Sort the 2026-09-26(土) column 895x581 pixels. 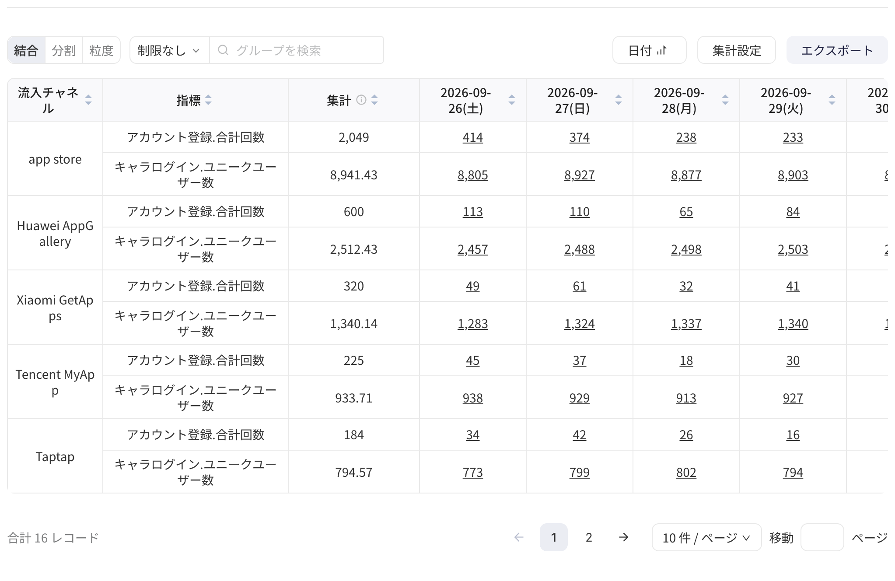click(512, 100)
